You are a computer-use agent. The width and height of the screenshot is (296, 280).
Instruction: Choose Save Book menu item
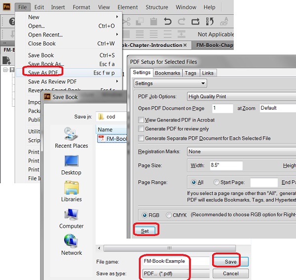tap(69, 55)
